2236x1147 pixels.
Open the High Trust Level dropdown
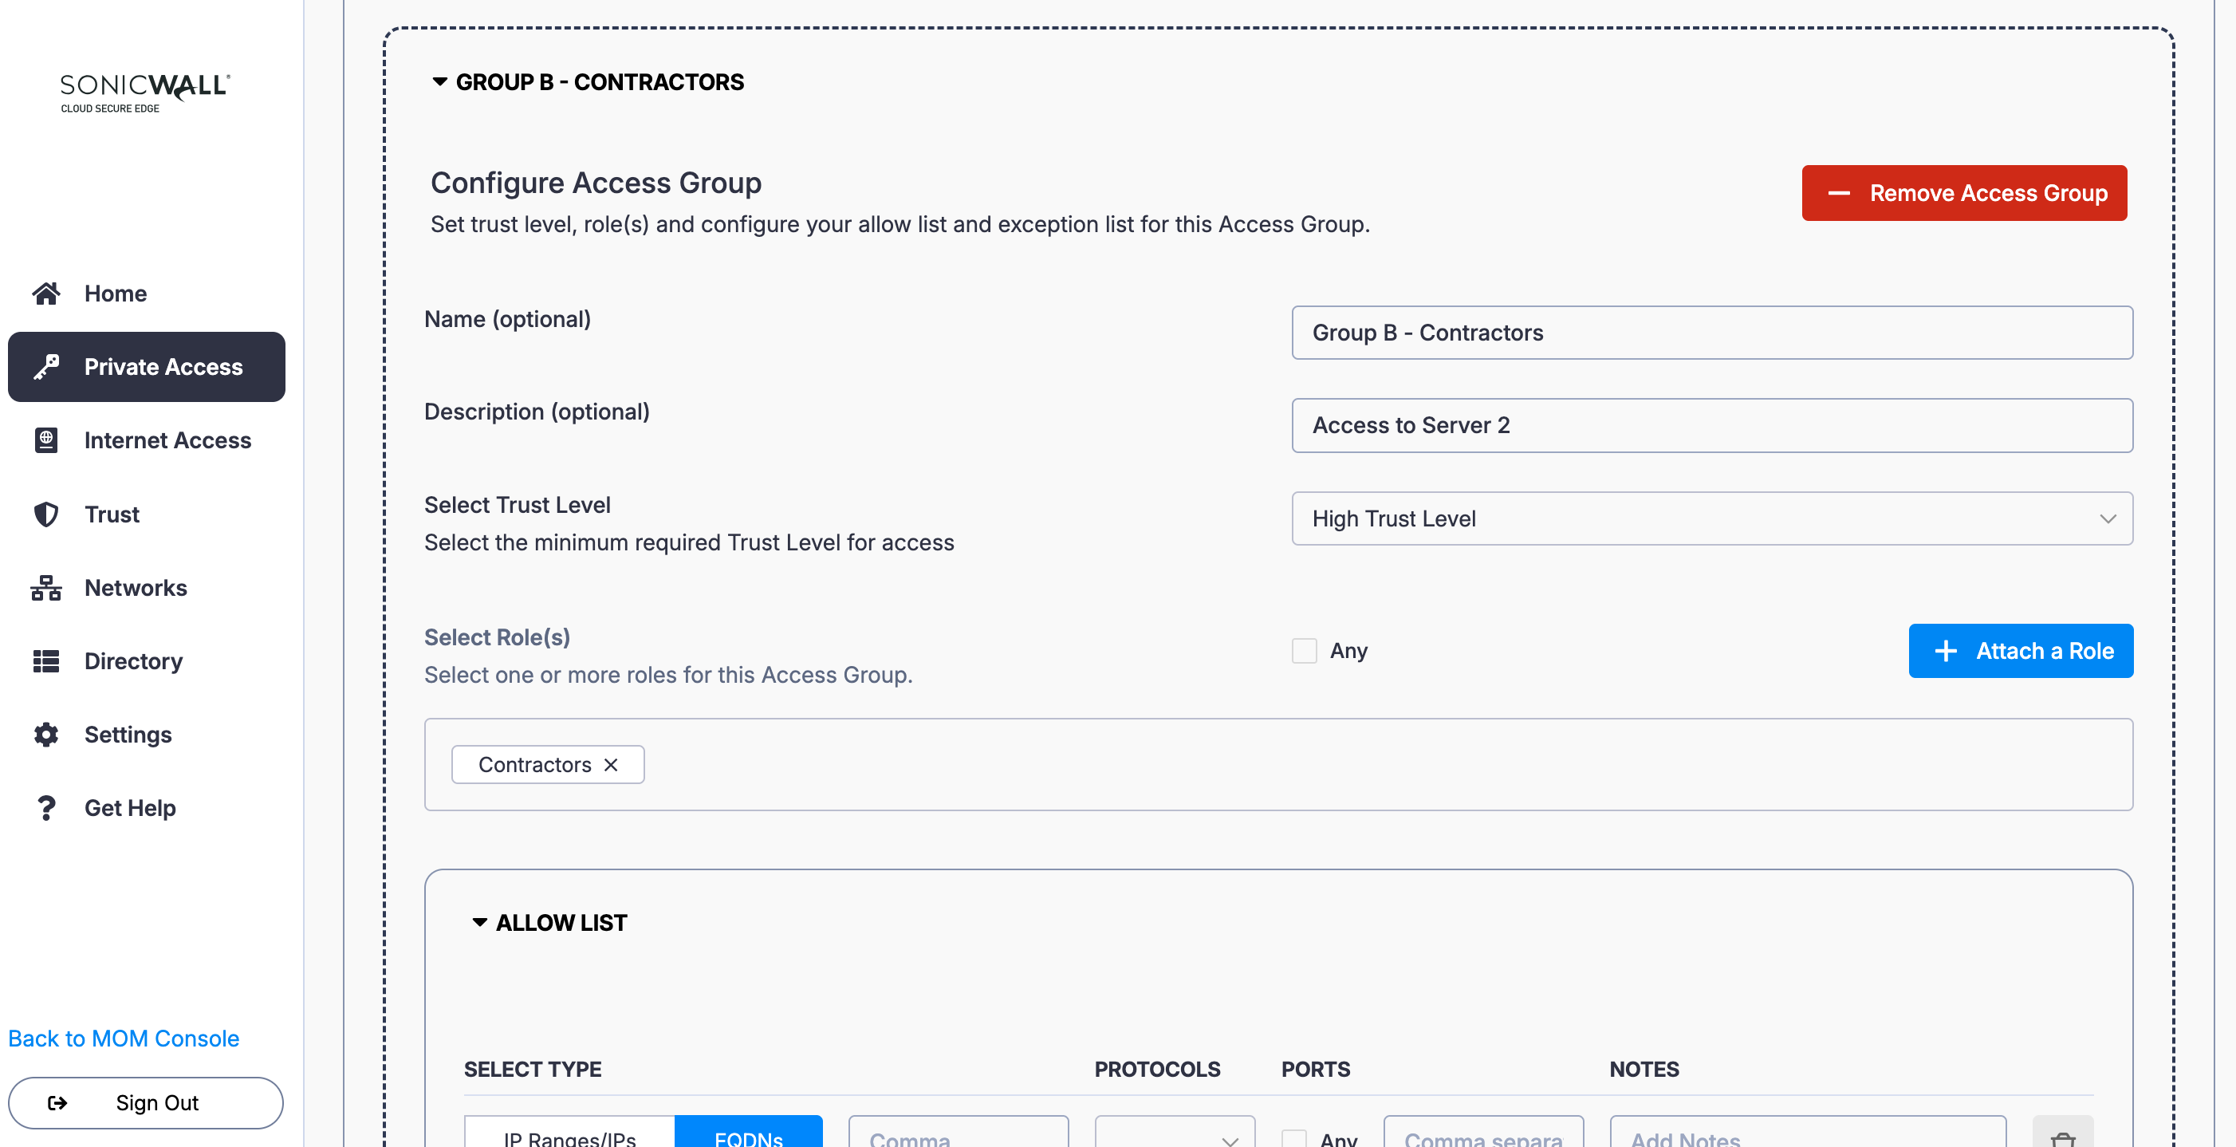1710,518
